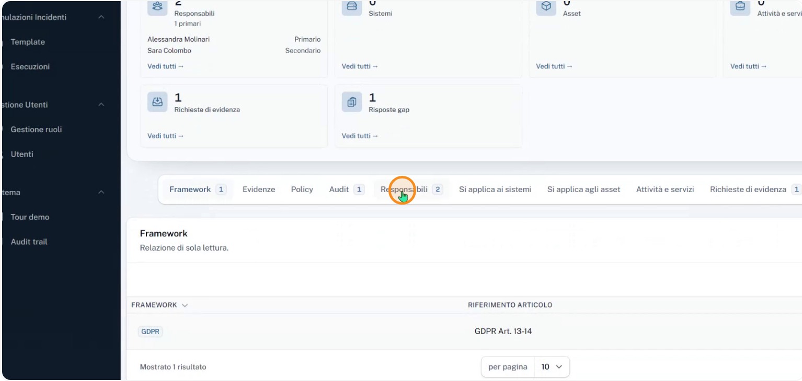Switch to the Framework tab
This screenshot has height=381, width=802.
tap(198, 189)
